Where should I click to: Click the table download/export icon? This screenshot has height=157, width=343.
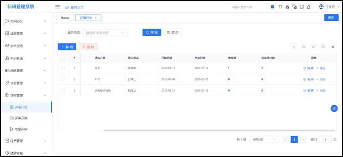(294, 47)
